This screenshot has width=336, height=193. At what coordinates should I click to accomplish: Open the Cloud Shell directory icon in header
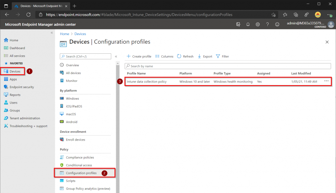pyautogui.click(x=238, y=24)
